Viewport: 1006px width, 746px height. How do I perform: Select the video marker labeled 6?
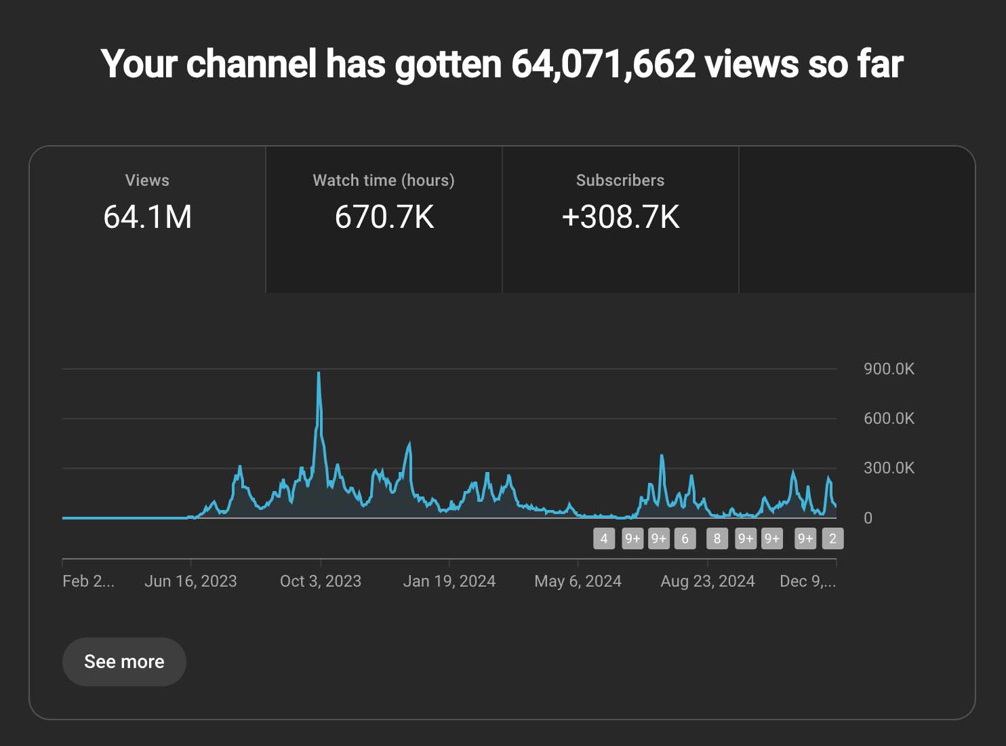pos(685,538)
